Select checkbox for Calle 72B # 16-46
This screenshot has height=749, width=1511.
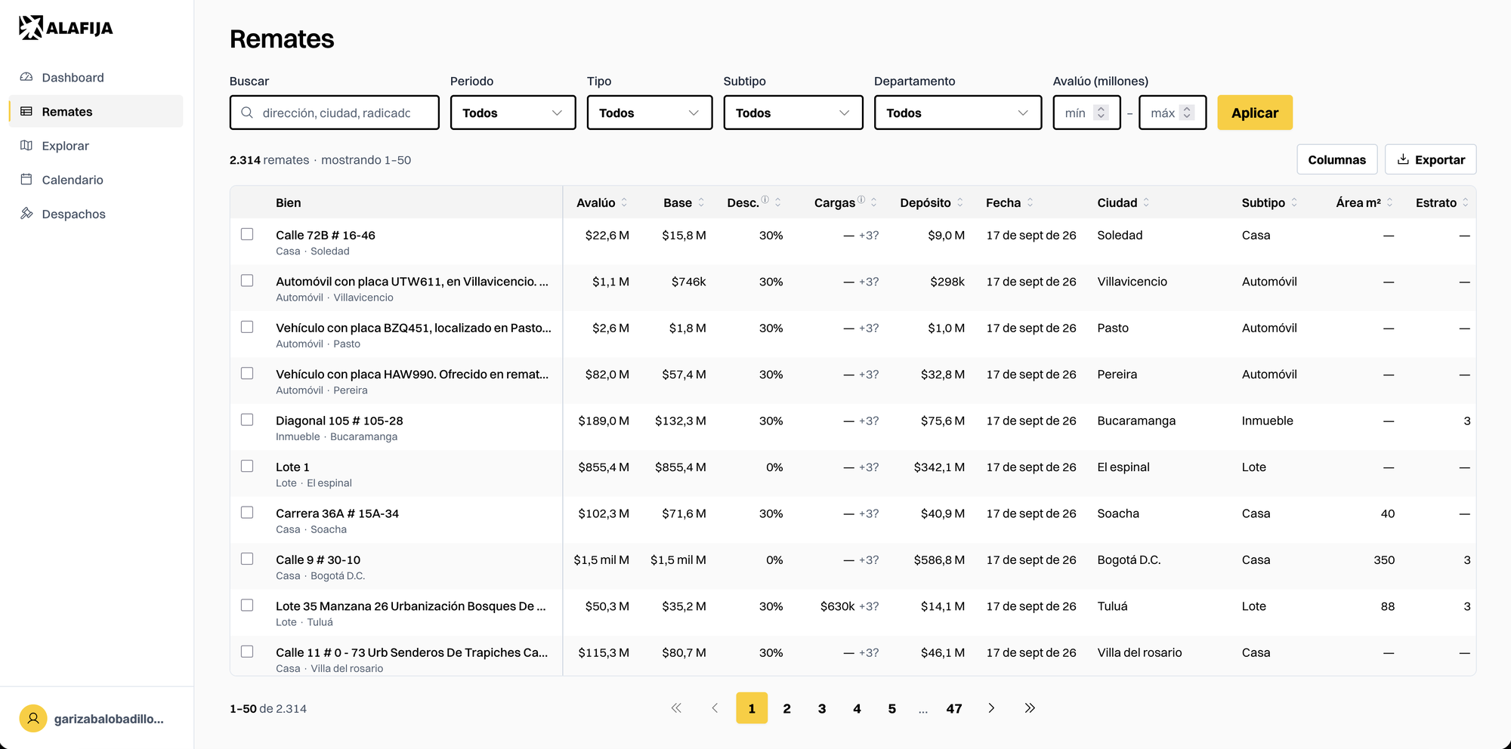[247, 234]
